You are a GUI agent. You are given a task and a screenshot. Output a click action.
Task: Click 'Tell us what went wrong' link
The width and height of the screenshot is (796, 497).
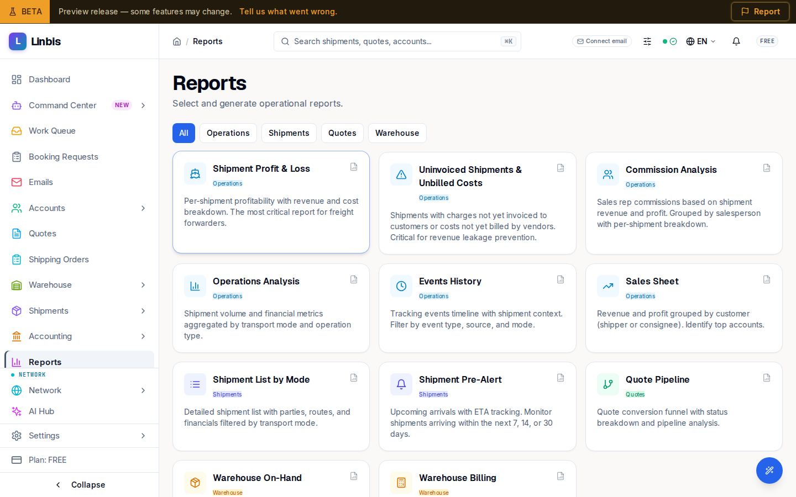pyautogui.click(x=288, y=12)
